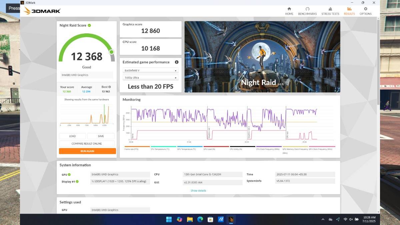Screen dimensions: 400x225
Task: Click Compare Result Online button
Action: (87, 144)
